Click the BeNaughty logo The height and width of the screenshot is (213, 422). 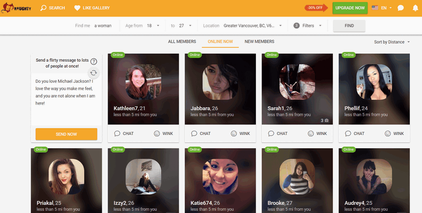tap(16, 8)
